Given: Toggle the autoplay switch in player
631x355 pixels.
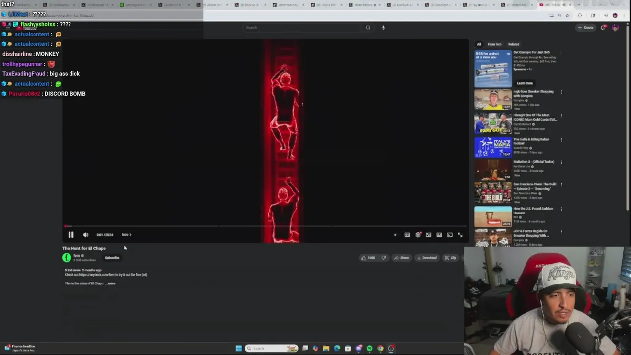Looking at the screenshot, I should point(395,235).
